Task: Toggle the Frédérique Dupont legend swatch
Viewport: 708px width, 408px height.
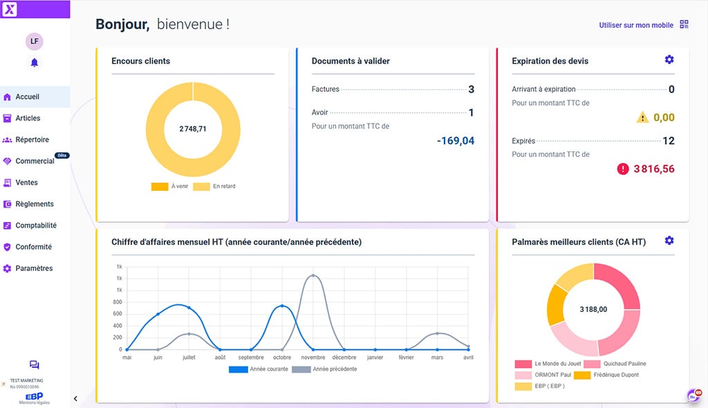Action: point(582,375)
